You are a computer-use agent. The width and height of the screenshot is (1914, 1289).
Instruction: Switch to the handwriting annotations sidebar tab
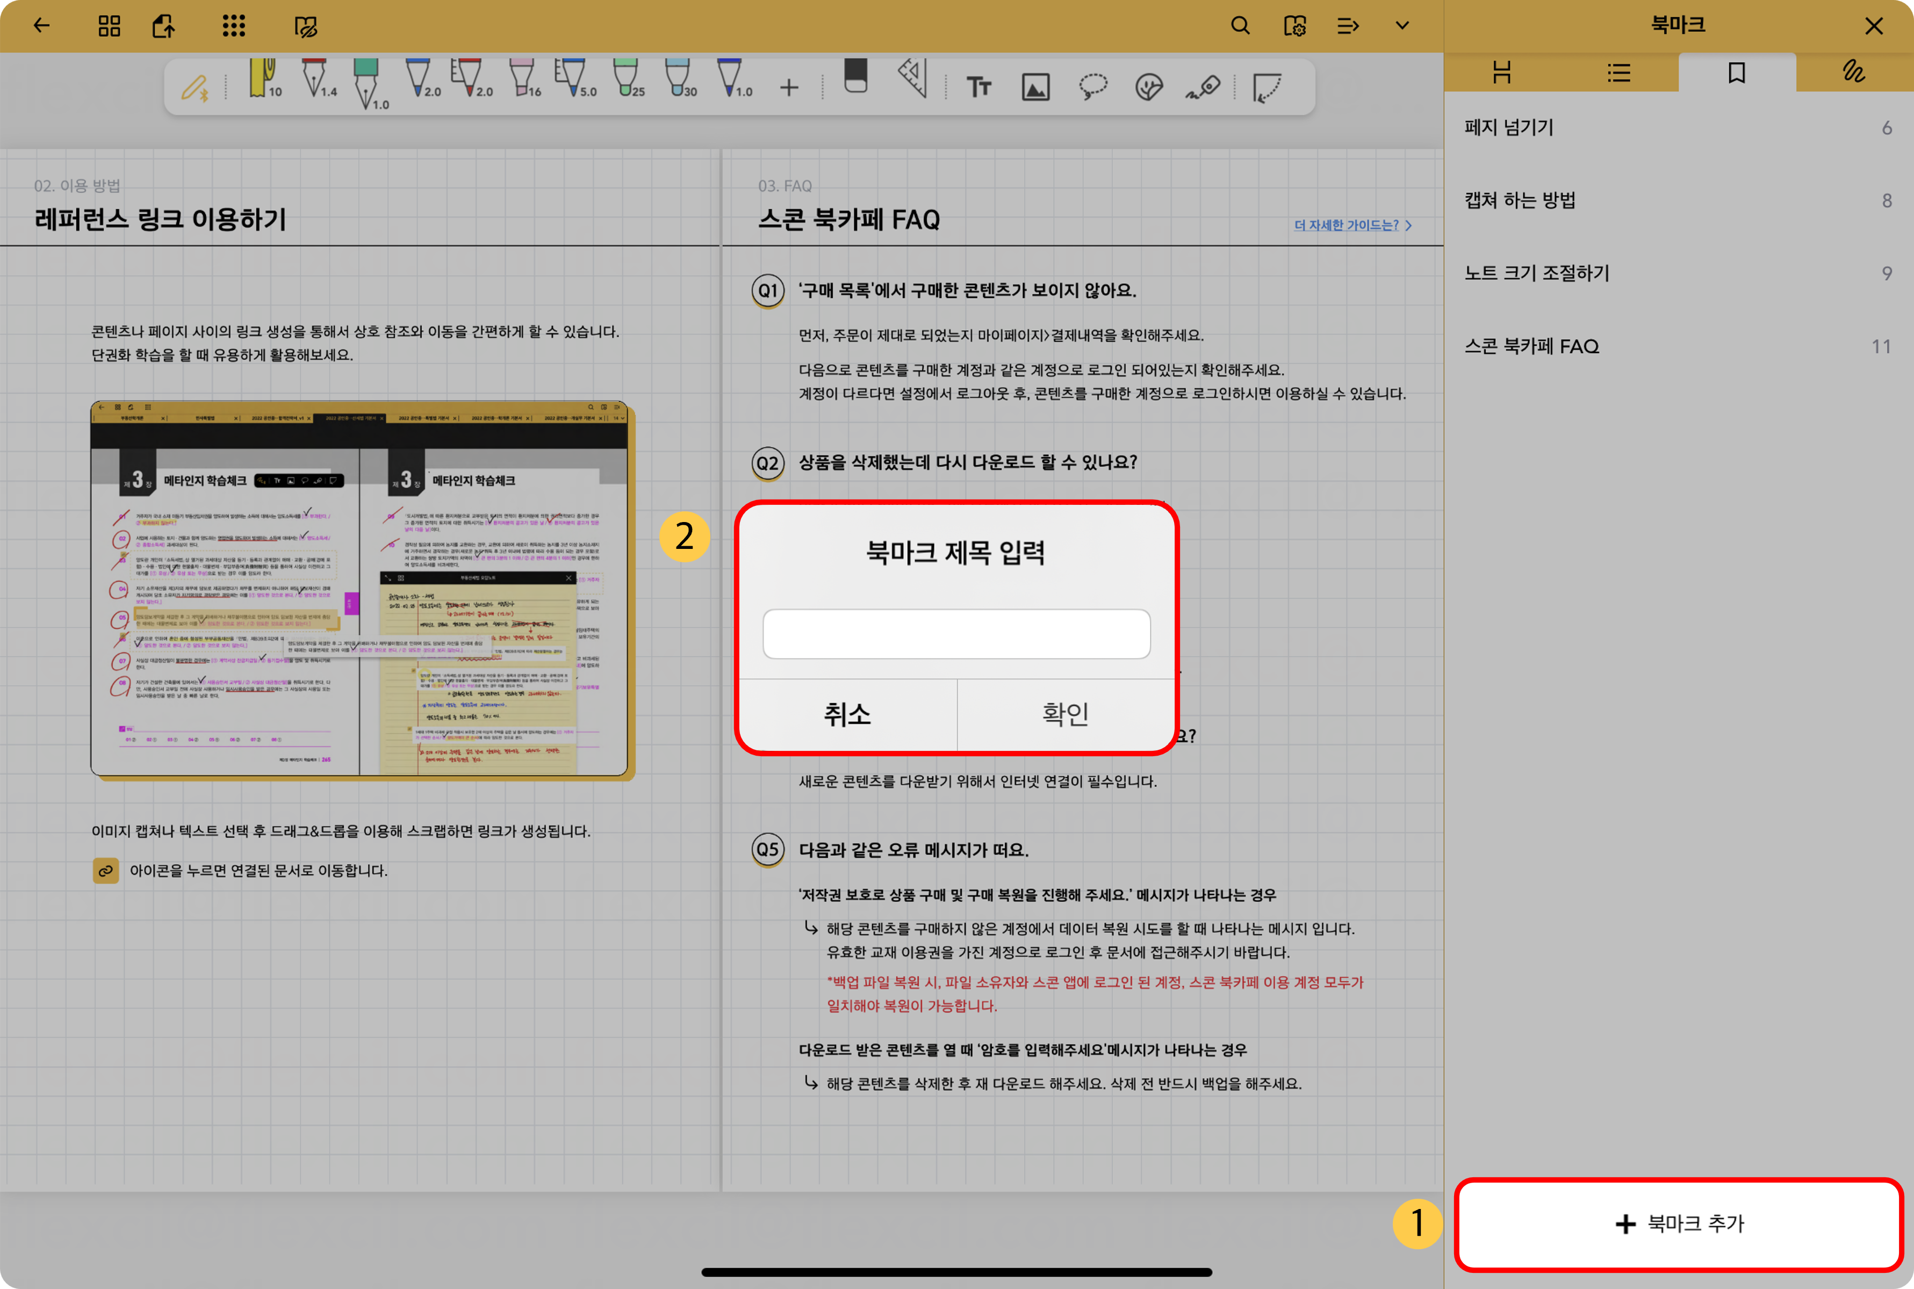tap(1854, 73)
